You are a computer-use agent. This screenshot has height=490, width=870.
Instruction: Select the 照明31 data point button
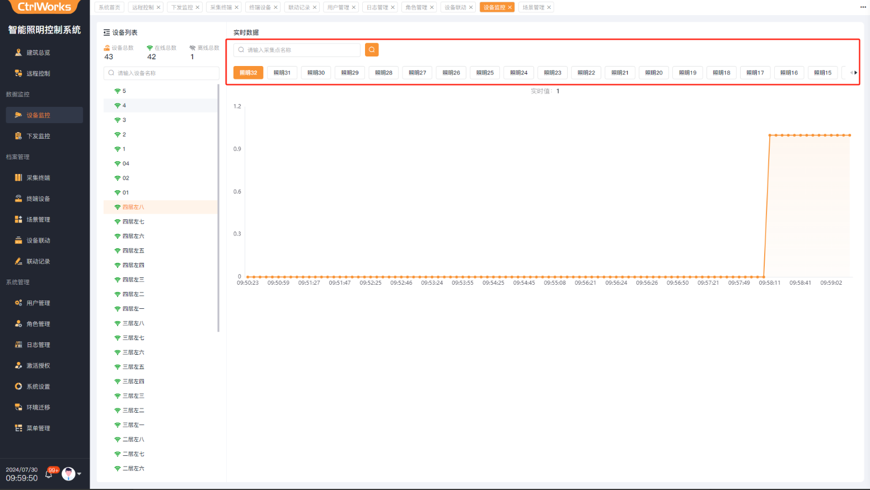[x=282, y=73]
